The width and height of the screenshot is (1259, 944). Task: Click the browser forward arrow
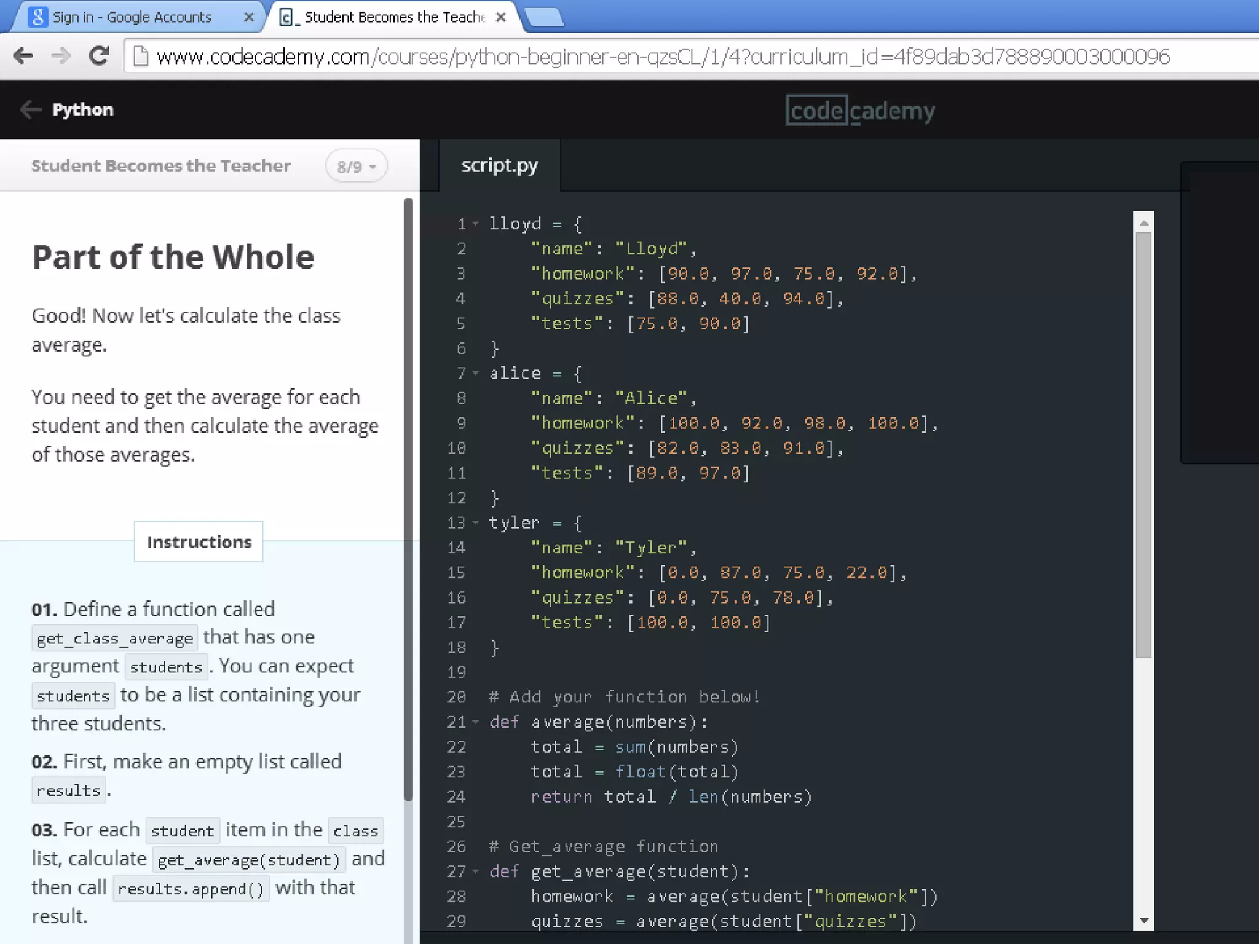(x=61, y=56)
